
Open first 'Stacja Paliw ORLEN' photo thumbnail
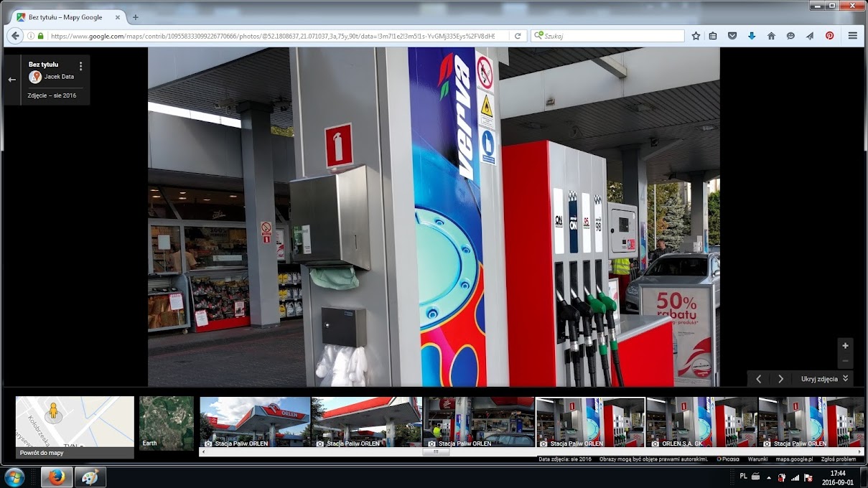pyautogui.click(x=255, y=422)
